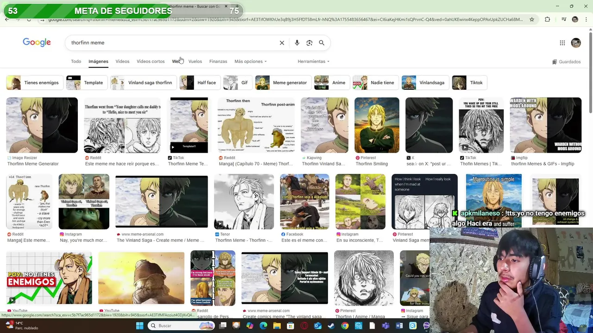The image size is (593, 333).
Task: Open the Videos cortos tab
Action: coord(151,62)
